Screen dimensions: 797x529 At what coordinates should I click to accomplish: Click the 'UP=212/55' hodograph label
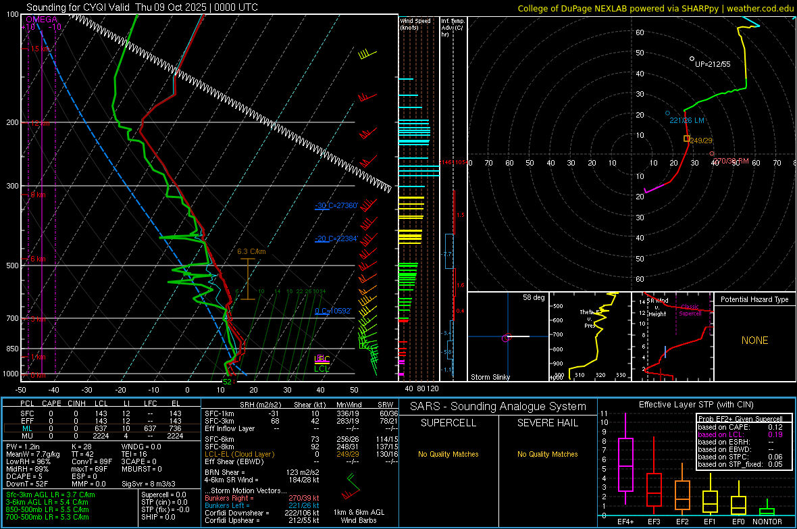713,65
